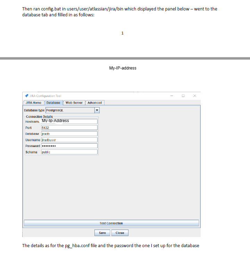The height and width of the screenshot is (268, 250).
Task: Click the 'JIRA Configuration Tool' window title text
Action: click(45, 96)
